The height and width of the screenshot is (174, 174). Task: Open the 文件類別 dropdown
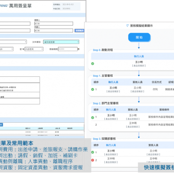(61, 42)
